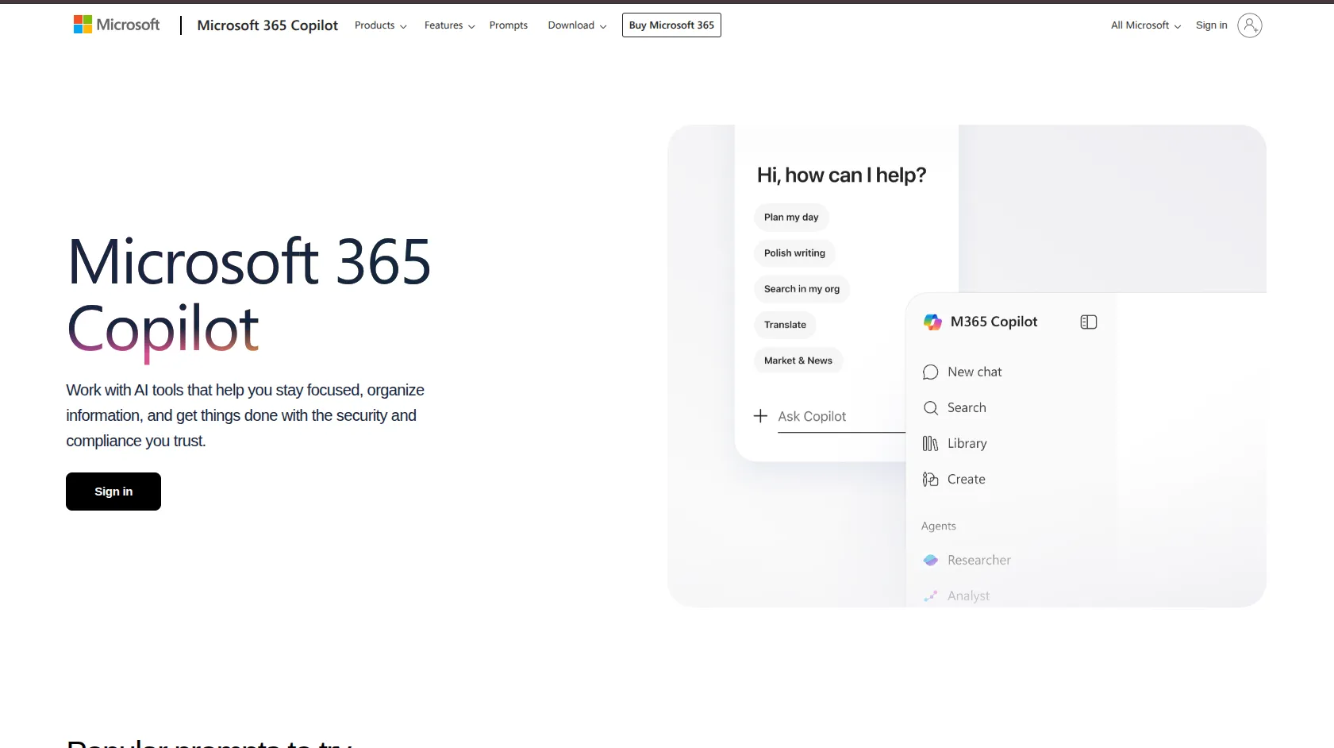This screenshot has width=1334, height=748.
Task: Open the Researcher agent
Action: tap(979, 561)
